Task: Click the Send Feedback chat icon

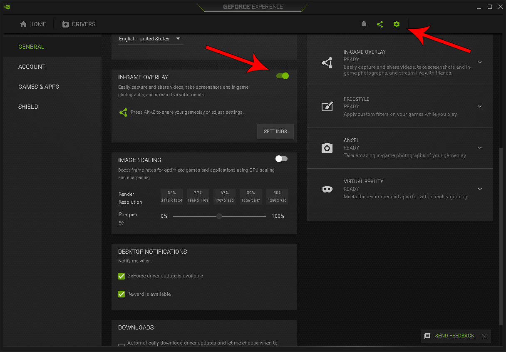Action: pos(427,336)
